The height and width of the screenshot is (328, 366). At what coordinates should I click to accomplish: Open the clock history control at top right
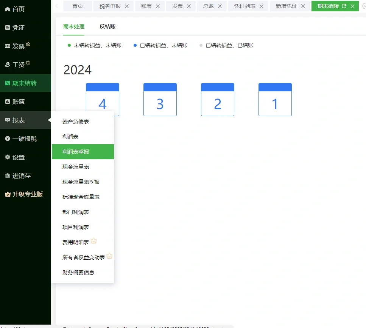point(363,6)
